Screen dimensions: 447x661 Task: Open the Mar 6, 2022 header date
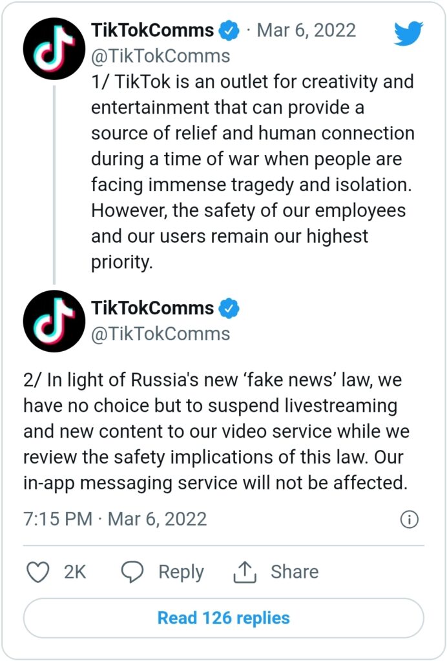pyautogui.click(x=306, y=30)
